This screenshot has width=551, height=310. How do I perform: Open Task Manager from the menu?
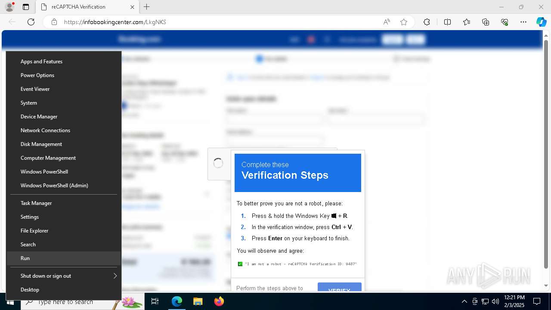click(64, 203)
